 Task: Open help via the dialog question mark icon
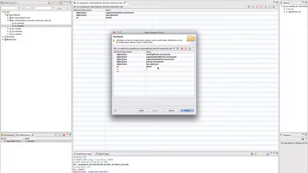pos(115,111)
